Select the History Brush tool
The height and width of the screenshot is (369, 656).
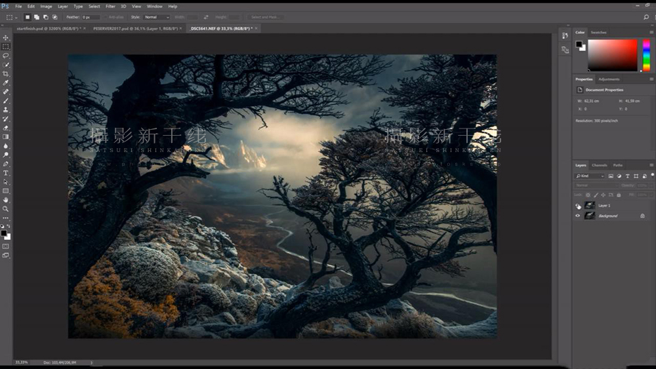pyautogui.click(x=6, y=119)
